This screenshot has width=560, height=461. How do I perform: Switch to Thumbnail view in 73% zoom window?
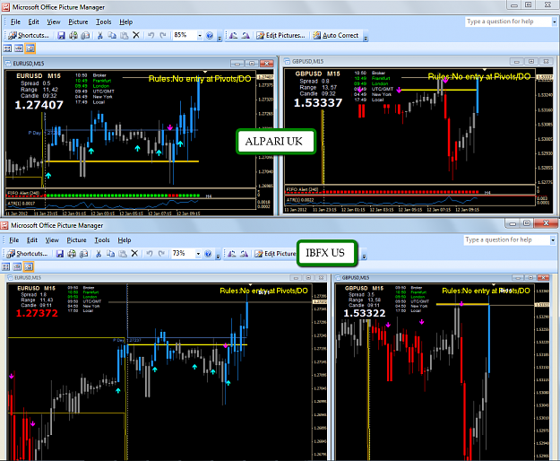[6, 266]
